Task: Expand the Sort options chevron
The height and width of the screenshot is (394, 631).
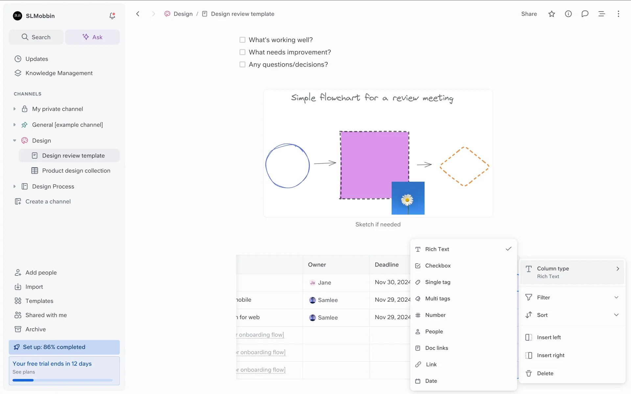Action: coord(616,315)
